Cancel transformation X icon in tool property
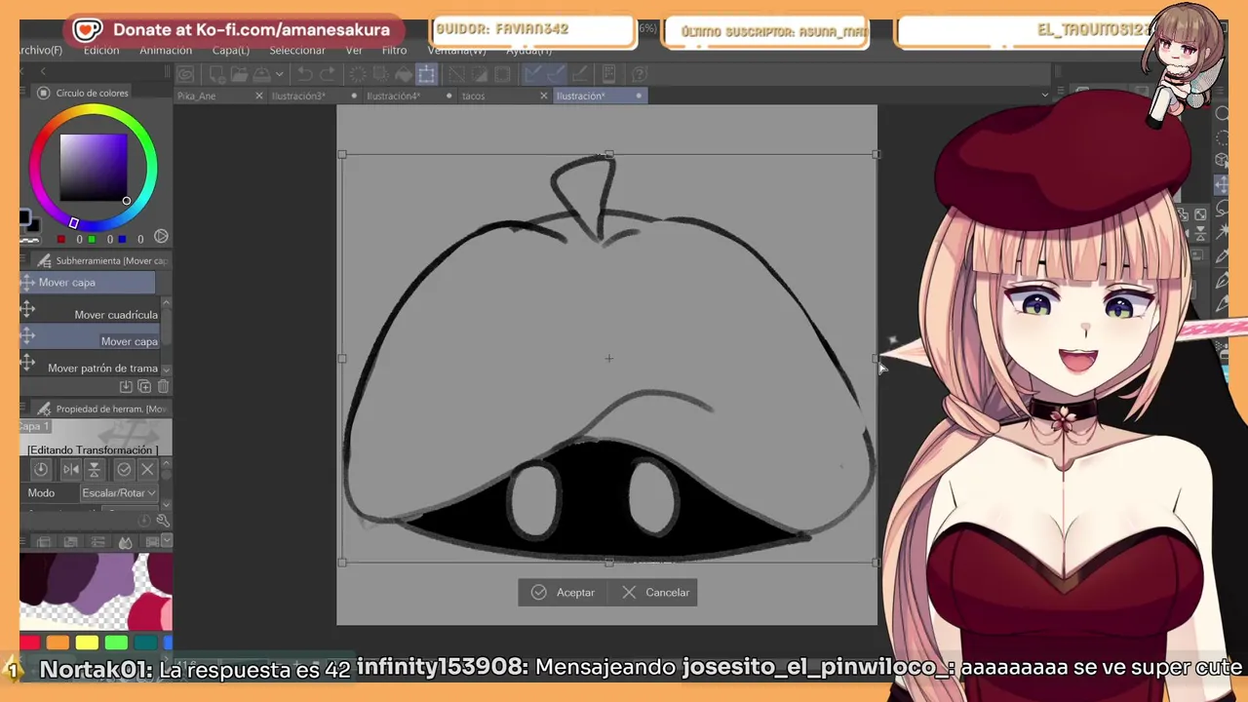The width and height of the screenshot is (1248, 702). tap(147, 469)
